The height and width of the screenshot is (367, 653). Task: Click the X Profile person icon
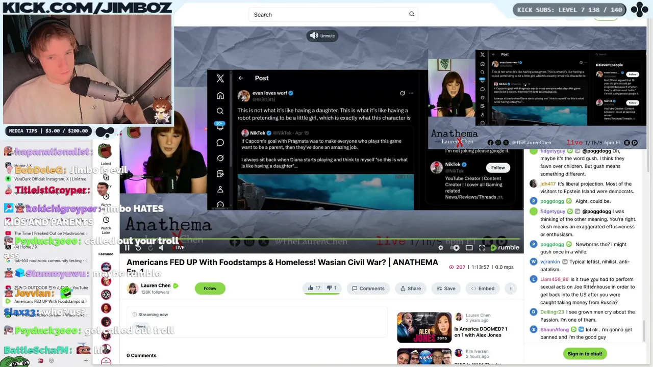point(220,189)
